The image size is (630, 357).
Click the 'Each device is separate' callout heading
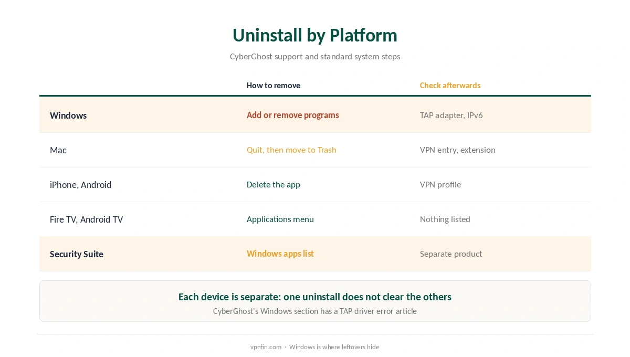click(315, 297)
